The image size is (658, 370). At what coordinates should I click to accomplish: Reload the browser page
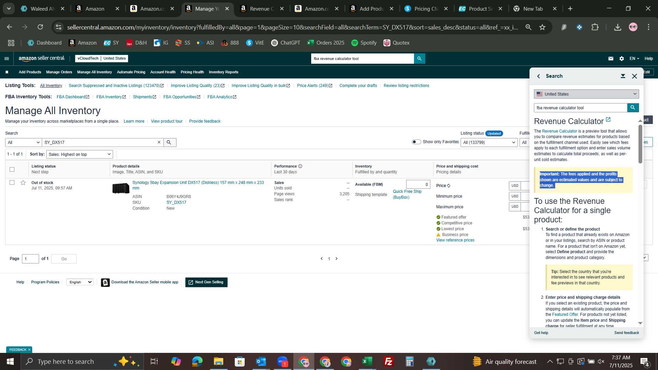[40, 27]
